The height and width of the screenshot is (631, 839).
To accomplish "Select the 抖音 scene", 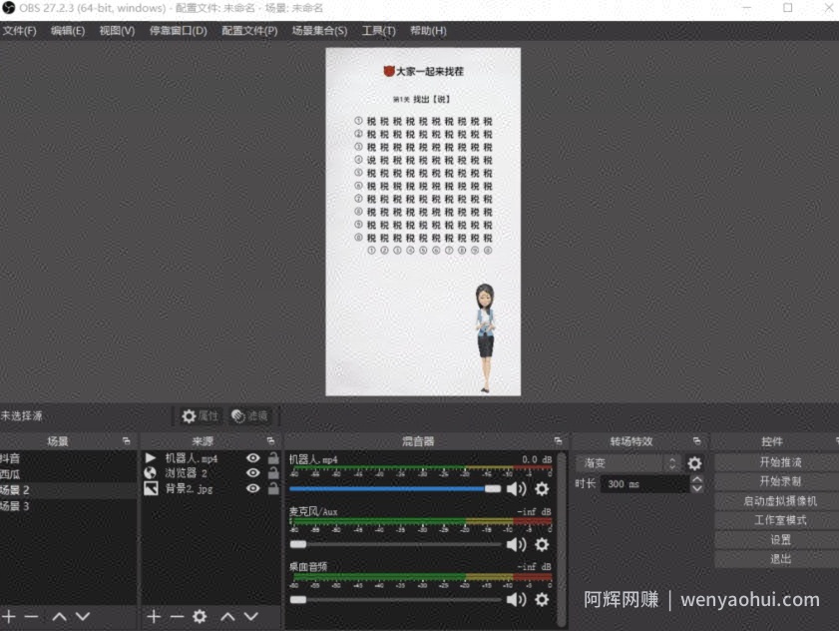I will (69, 458).
